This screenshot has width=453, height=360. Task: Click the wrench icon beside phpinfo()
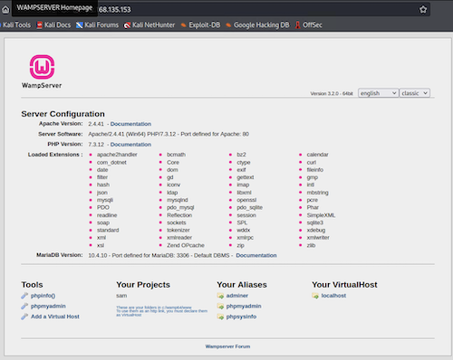(x=24, y=296)
